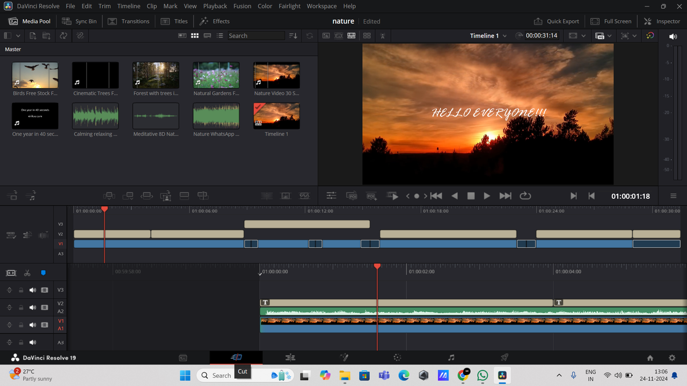Image resolution: width=687 pixels, height=386 pixels.
Task: Select the Split Clip scissors tool
Action: (x=27, y=273)
